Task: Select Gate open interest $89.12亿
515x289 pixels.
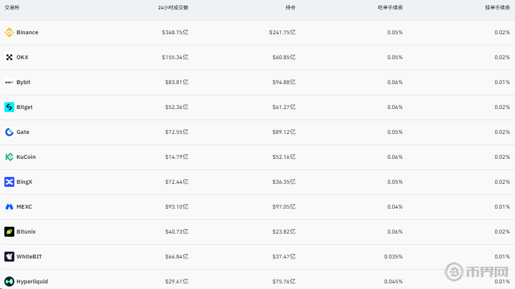Action: coord(284,132)
